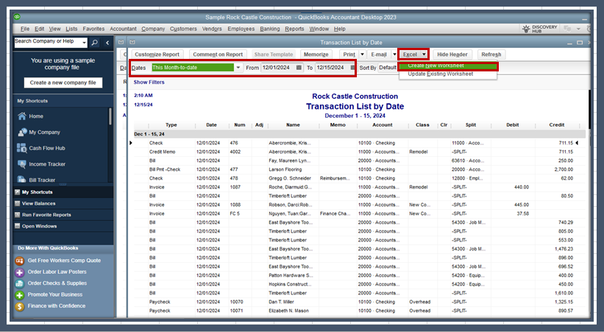This screenshot has width=604, height=332.
Task: Open the Vendors menu
Action: [212, 29]
